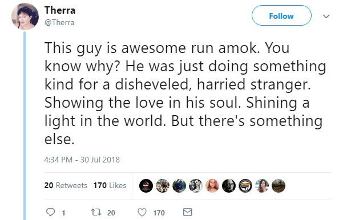Open the 4:34 PM - 30 Jul 2018 timestamp
The width and height of the screenshot is (347, 220).
point(82,160)
